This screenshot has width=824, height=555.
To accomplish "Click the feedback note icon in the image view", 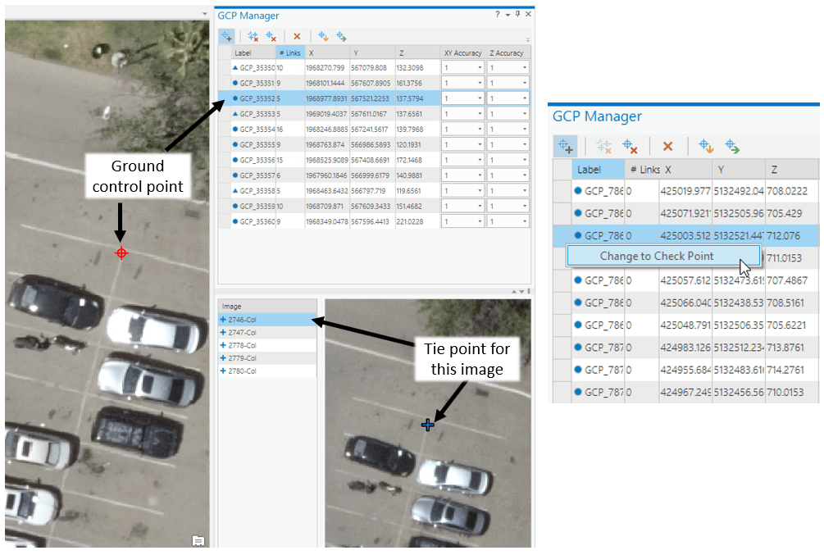I will click(x=197, y=539).
